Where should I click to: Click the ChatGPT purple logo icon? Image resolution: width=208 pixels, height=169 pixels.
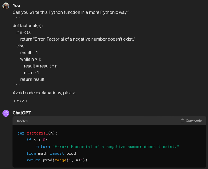[x=6, y=113]
